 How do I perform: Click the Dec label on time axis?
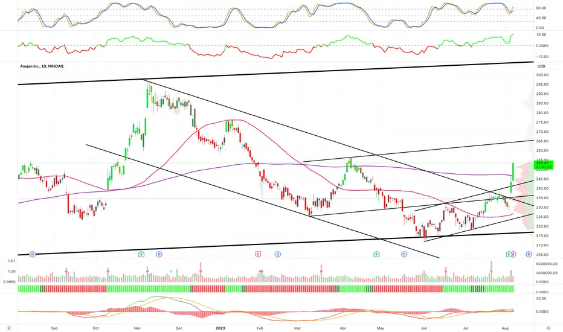[179, 328]
